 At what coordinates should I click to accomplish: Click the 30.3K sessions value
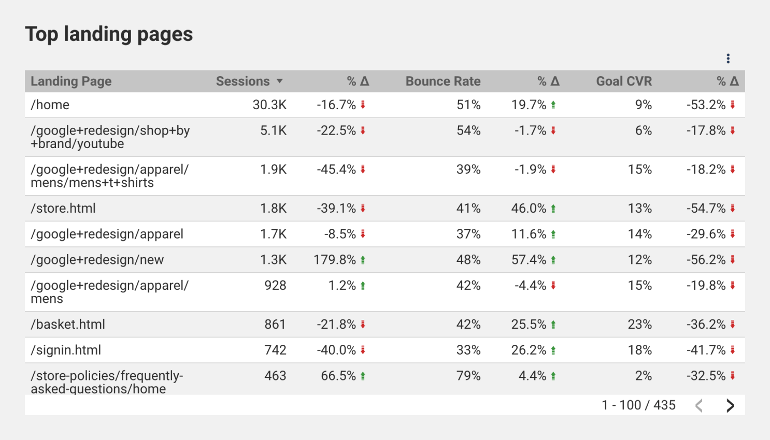269,105
